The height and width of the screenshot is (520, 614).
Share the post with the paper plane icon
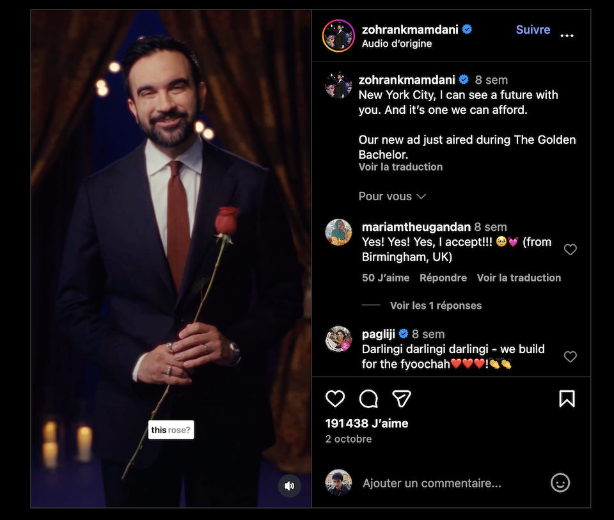[401, 399]
